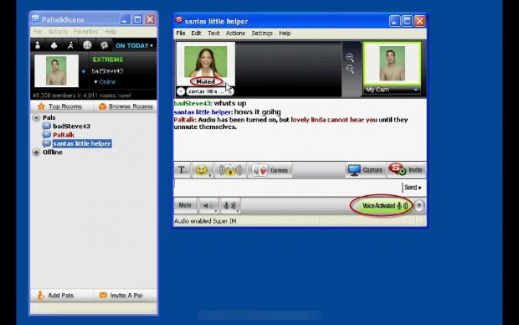Screen dimensions: 519x325
Task: Click the zoom in magnifier icon
Action: pyautogui.click(x=350, y=58)
